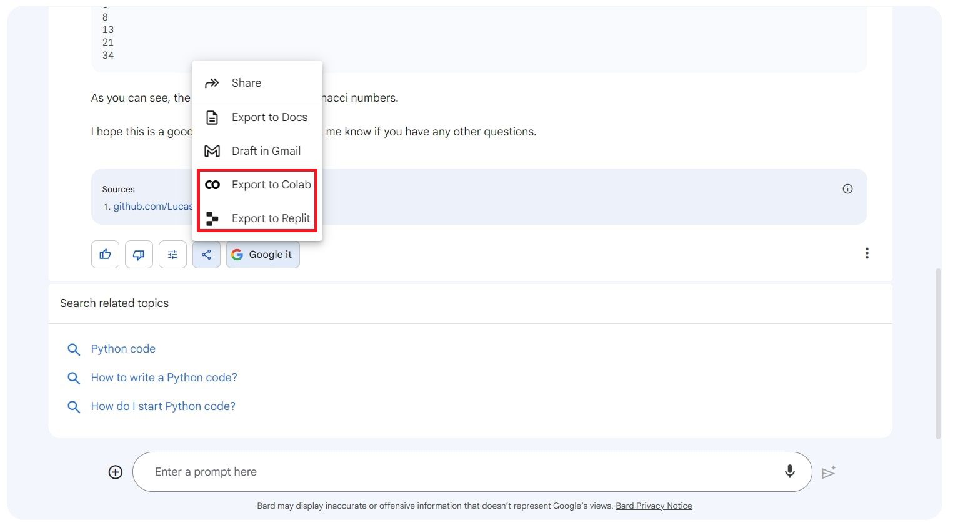This screenshot has height=523, width=958.
Task: Click the plus upload icon
Action: click(x=116, y=472)
